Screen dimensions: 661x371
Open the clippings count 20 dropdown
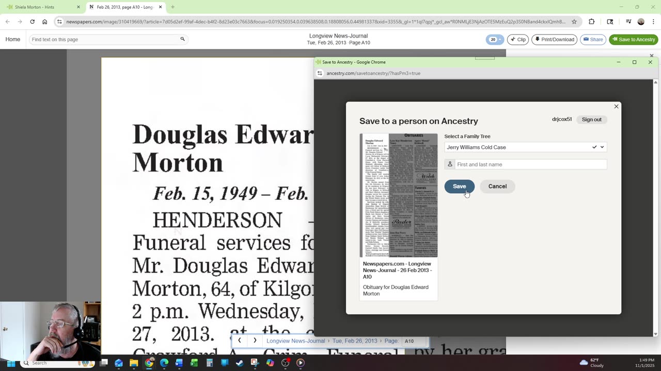(495, 40)
